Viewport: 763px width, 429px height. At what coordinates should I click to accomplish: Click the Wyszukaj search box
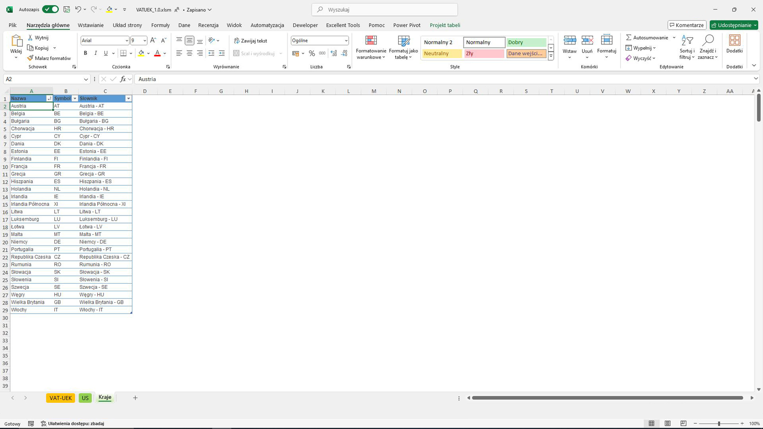(x=384, y=10)
